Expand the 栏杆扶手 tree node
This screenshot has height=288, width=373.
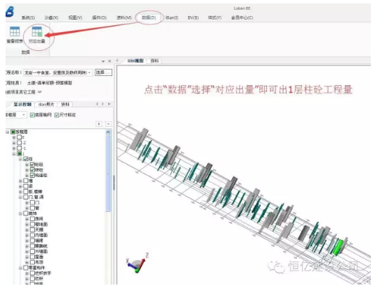tap(27, 273)
